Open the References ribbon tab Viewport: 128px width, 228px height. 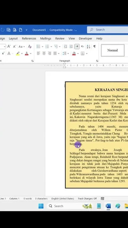click(29, 39)
